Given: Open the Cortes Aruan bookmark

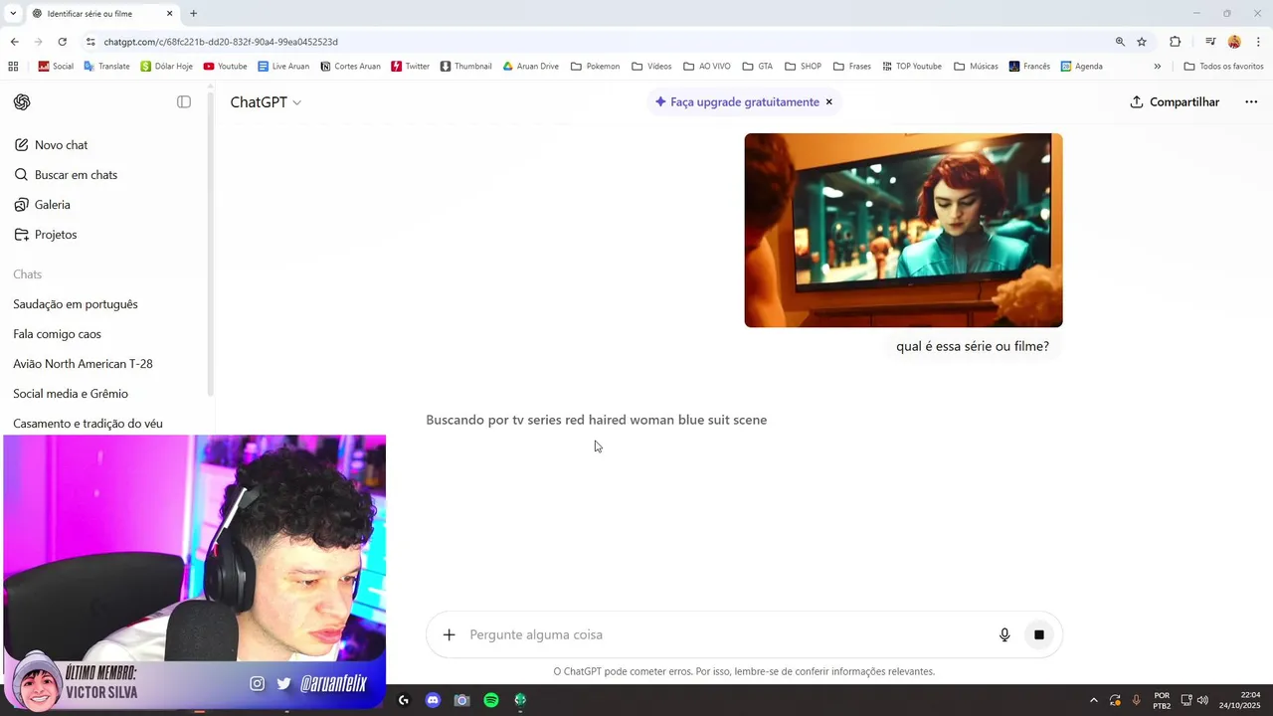Looking at the screenshot, I should (350, 67).
